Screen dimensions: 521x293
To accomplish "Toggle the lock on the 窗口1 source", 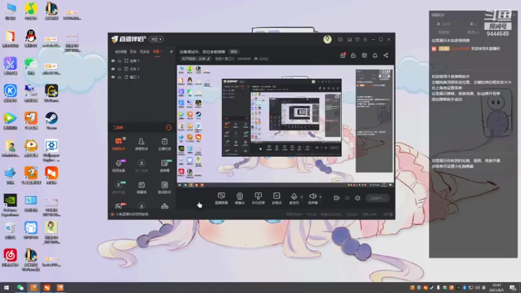I will point(119,77).
